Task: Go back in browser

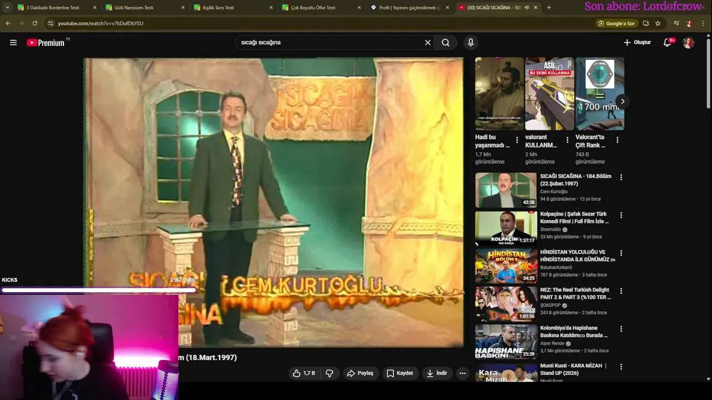Action: [x=8, y=23]
